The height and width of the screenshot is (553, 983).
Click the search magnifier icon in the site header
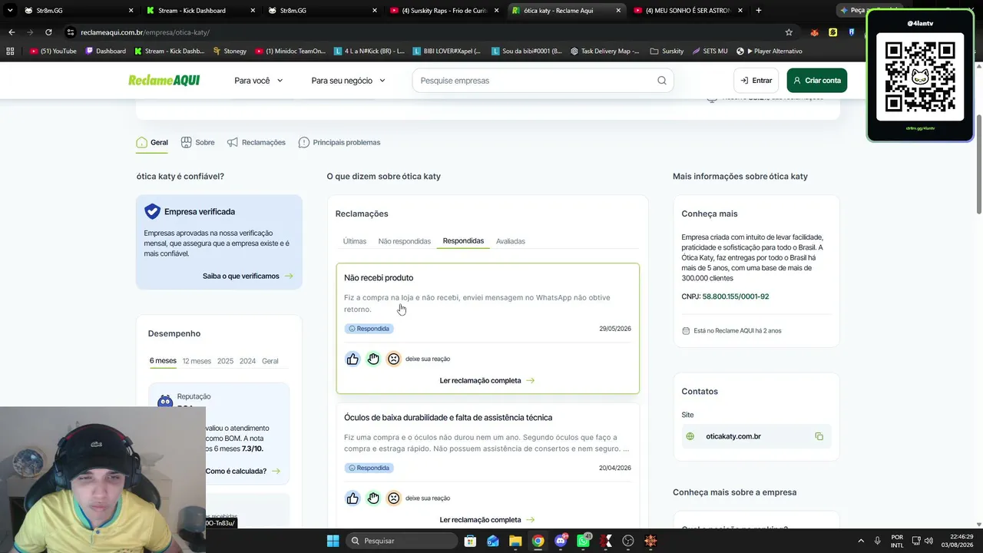(662, 81)
